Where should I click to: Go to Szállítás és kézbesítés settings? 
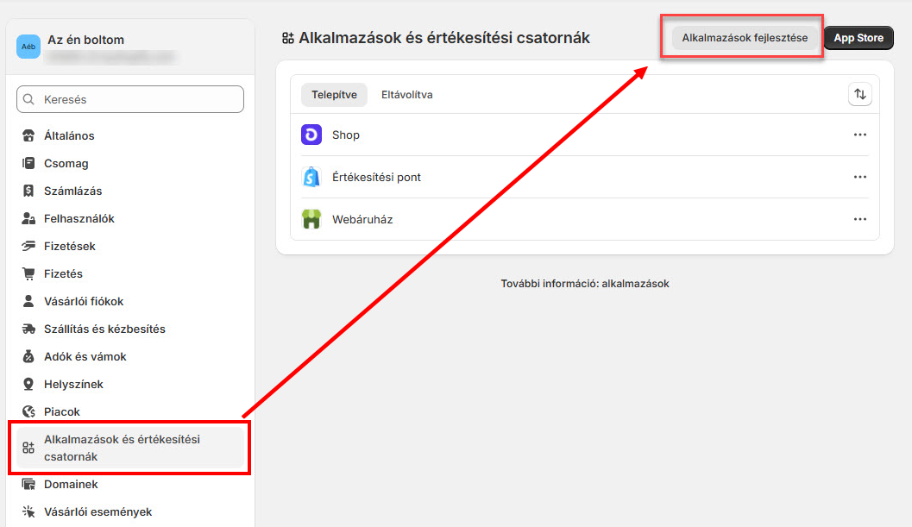click(104, 329)
